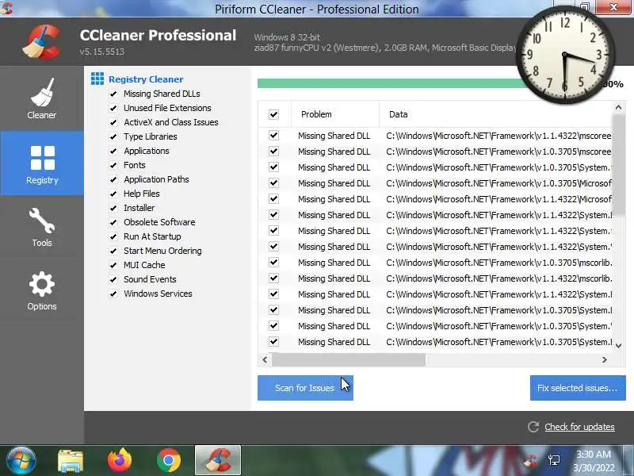Click the CCleaner logo in the header
Image resolution: width=634 pixels, height=476 pixels.
42,41
